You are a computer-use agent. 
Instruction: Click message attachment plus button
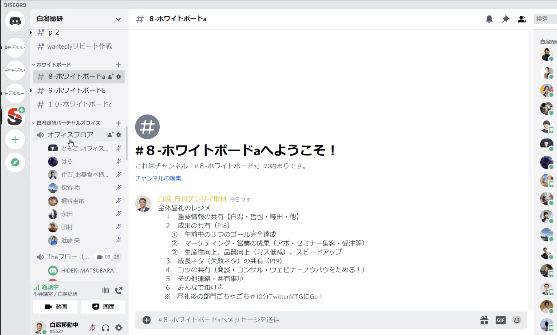[x=147, y=320]
